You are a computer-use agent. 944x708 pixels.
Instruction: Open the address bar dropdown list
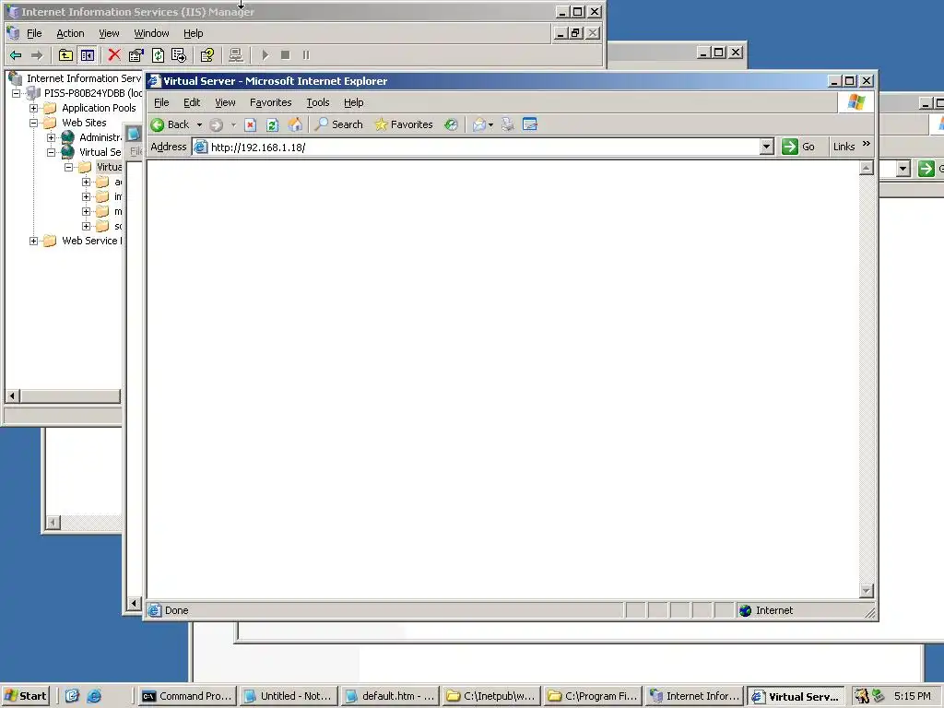click(x=766, y=147)
